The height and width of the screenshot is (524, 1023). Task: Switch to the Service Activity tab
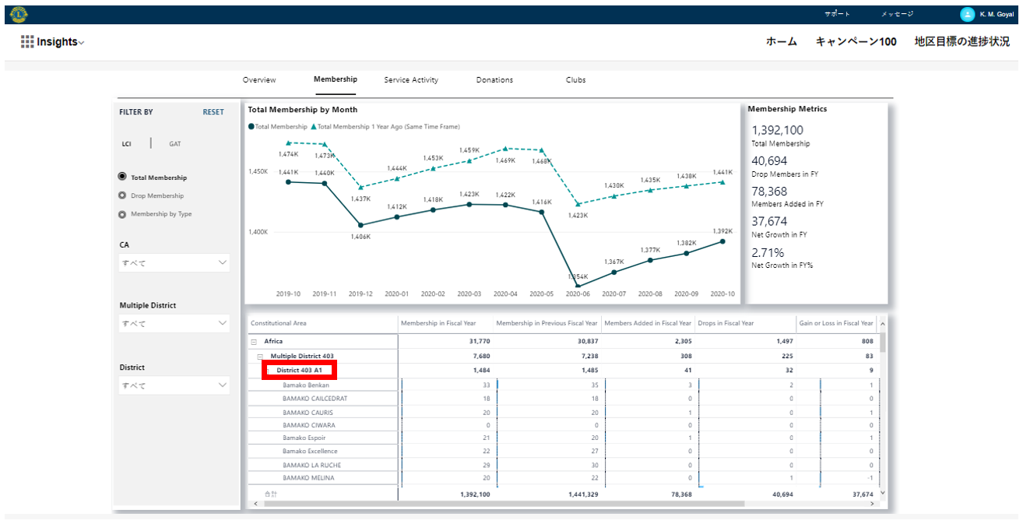coord(411,80)
